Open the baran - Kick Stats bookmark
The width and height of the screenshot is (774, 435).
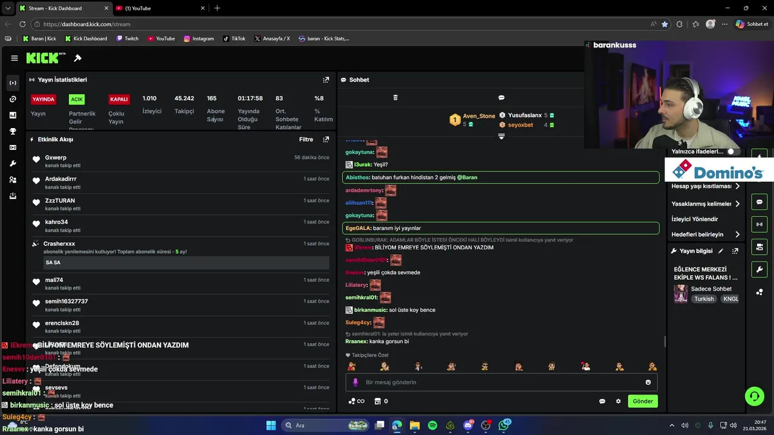324,39
